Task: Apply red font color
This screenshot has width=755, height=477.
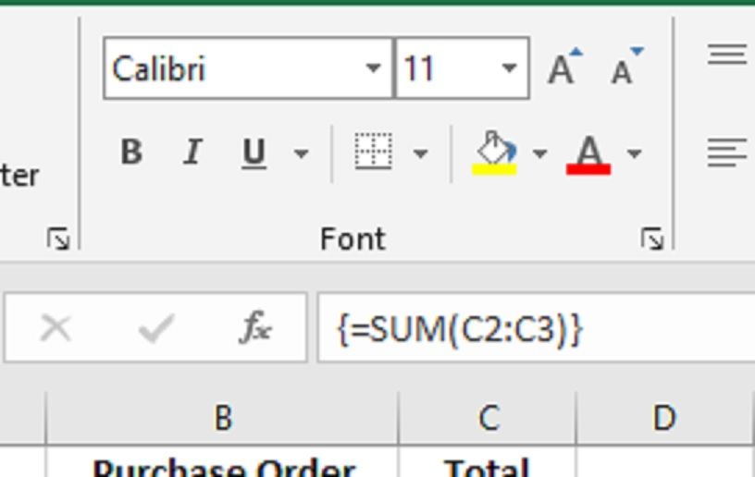Action: coord(588,154)
